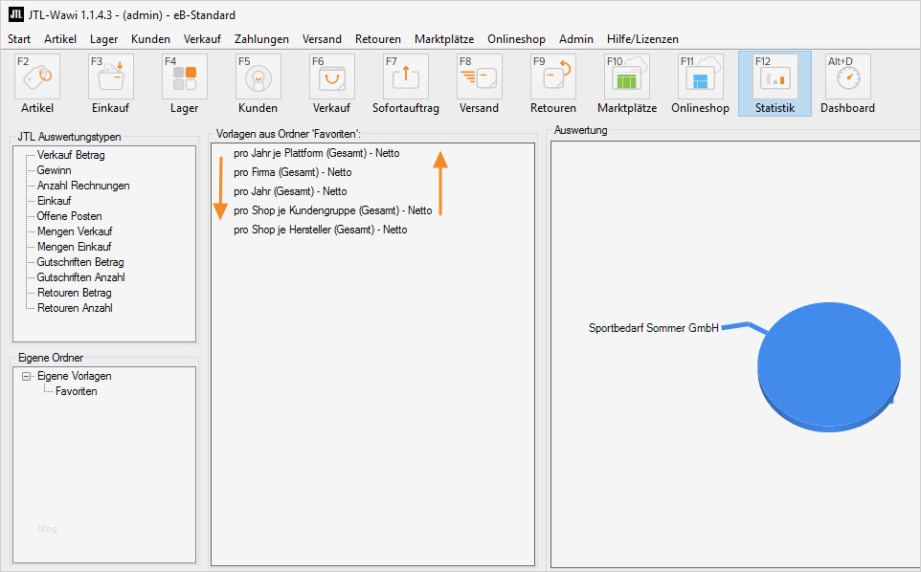This screenshot has height=572, width=921.
Task: Click the JTL logo in title bar
Action: [16, 14]
